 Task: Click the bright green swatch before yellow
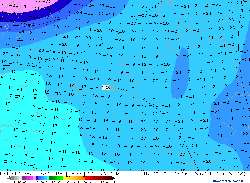tap(61, 178)
